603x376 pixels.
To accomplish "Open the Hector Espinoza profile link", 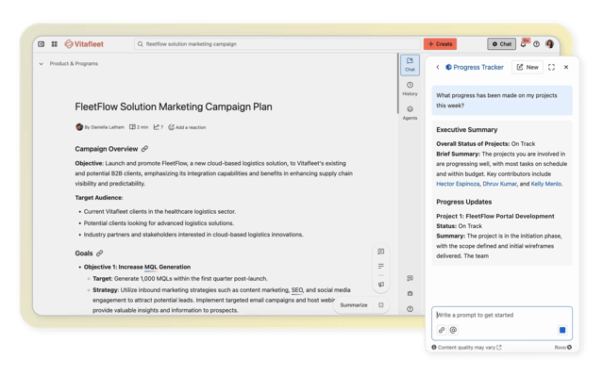I will pyautogui.click(x=458, y=184).
